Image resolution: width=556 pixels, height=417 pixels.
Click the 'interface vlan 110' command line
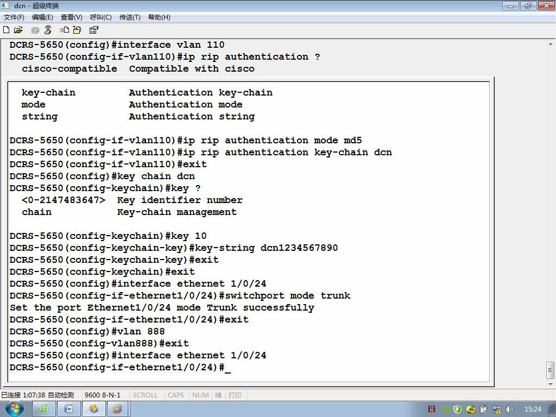tap(117, 45)
